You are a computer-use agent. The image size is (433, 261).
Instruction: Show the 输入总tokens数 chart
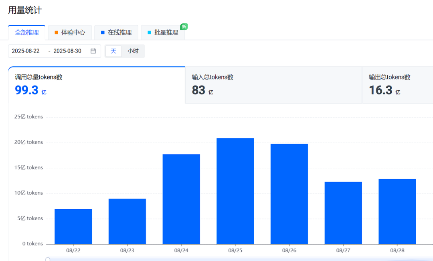[x=273, y=85]
